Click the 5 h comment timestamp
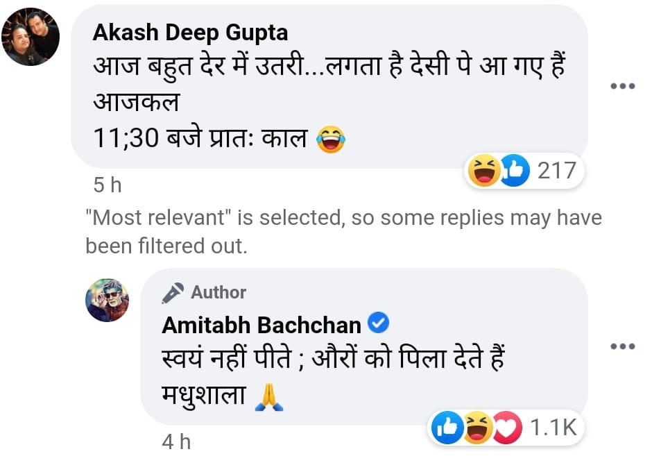This screenshot has width=652, height=463. [x=108, y=185]
